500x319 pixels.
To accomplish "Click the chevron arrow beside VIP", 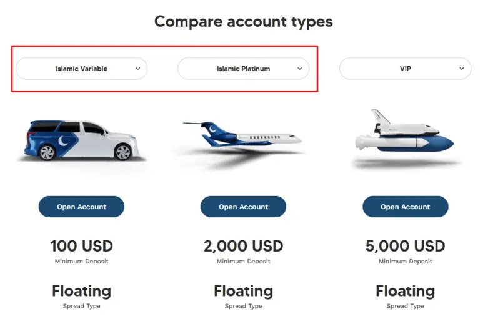I will click(x=462, y=69).
